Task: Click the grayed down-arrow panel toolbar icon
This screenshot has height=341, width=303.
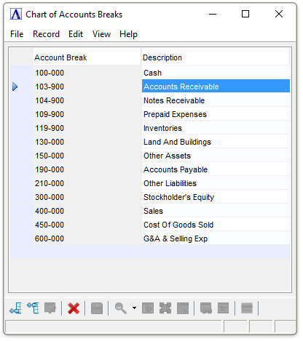Action: point(223,308)
